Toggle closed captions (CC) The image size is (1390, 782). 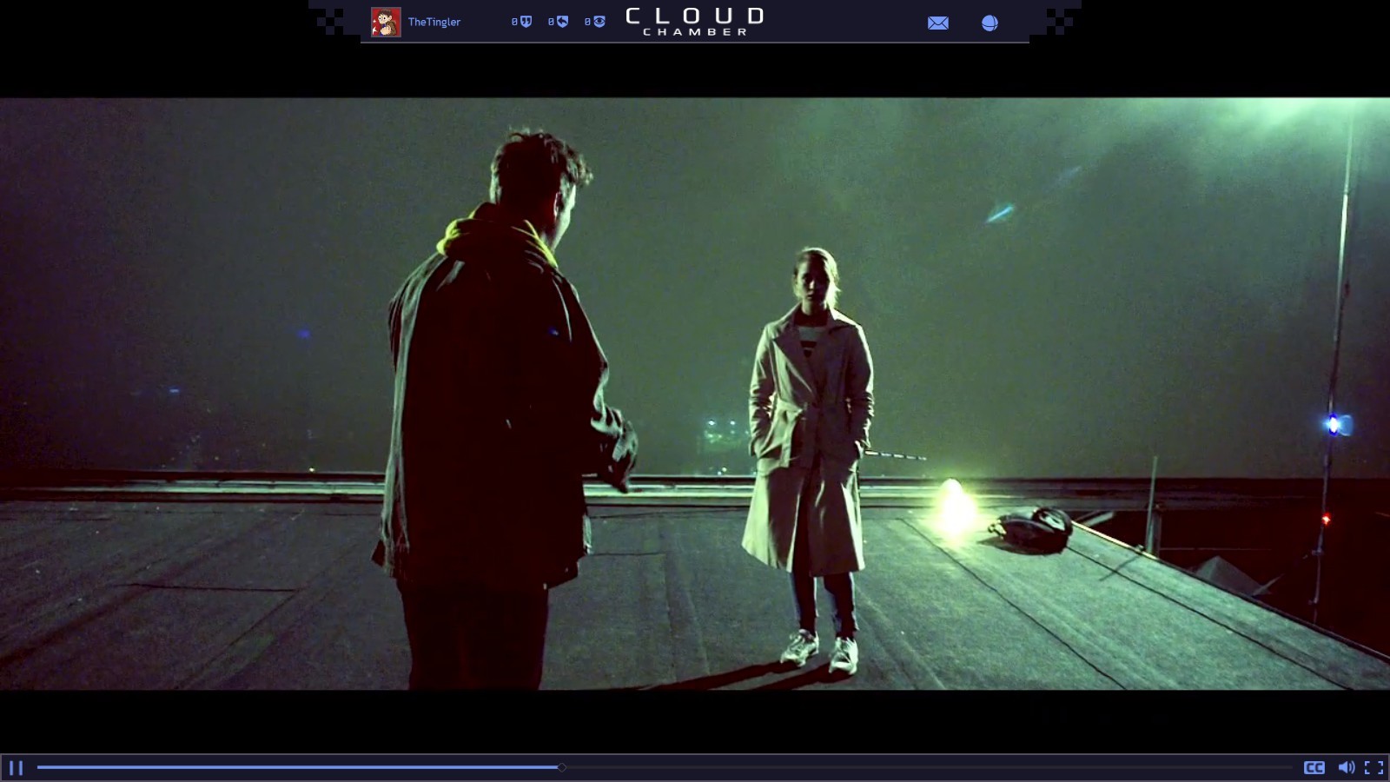[x=1314, y=767]
